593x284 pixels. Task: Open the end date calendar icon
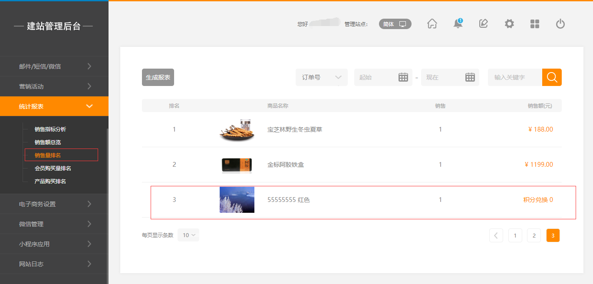pos(470,77)
